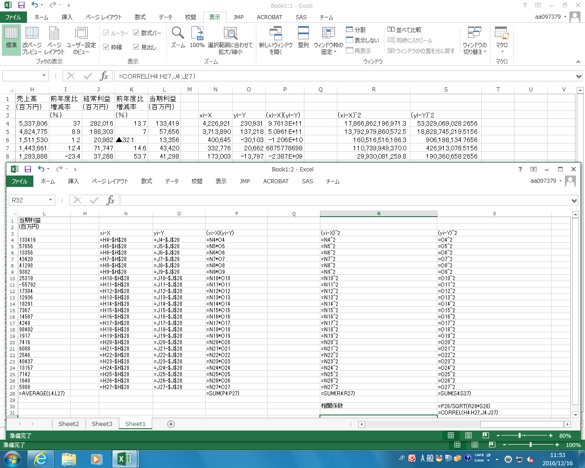Adjust the 80% zoom slider

click(x=520, y=436)
